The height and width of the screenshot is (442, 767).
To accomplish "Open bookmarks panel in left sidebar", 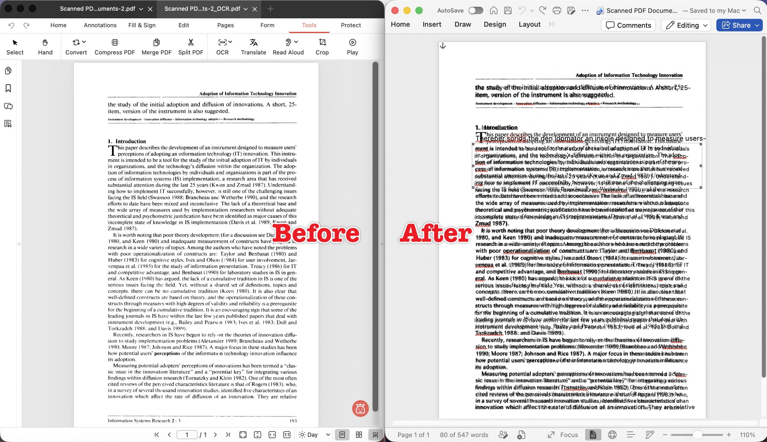I will point(8,88).
